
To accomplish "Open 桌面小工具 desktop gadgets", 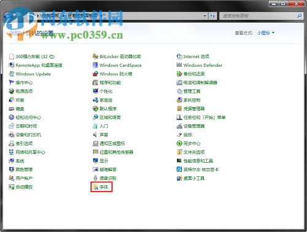I will coord(190,178).
